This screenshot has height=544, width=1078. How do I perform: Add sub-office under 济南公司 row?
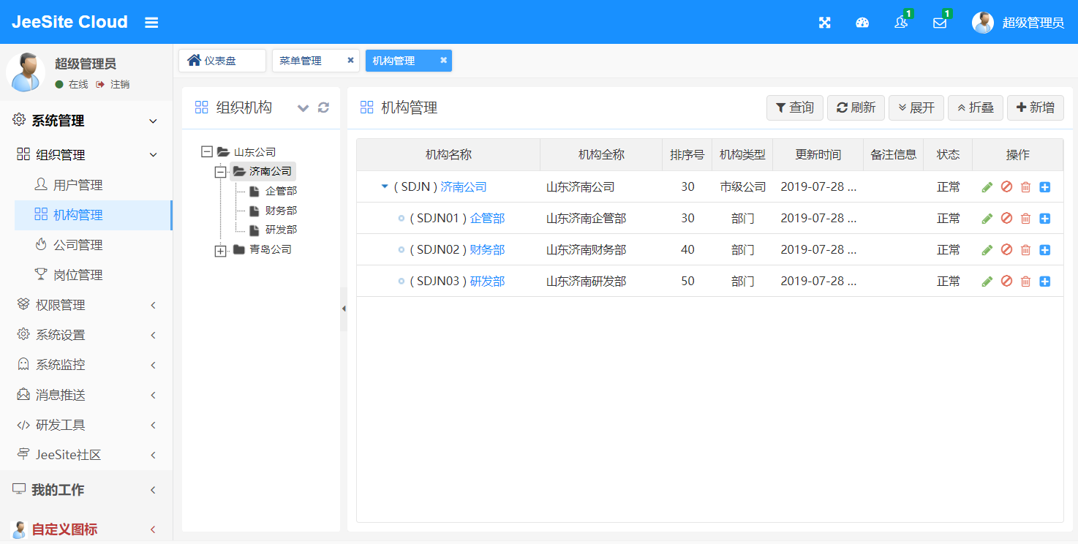[x=1045, y=187]
